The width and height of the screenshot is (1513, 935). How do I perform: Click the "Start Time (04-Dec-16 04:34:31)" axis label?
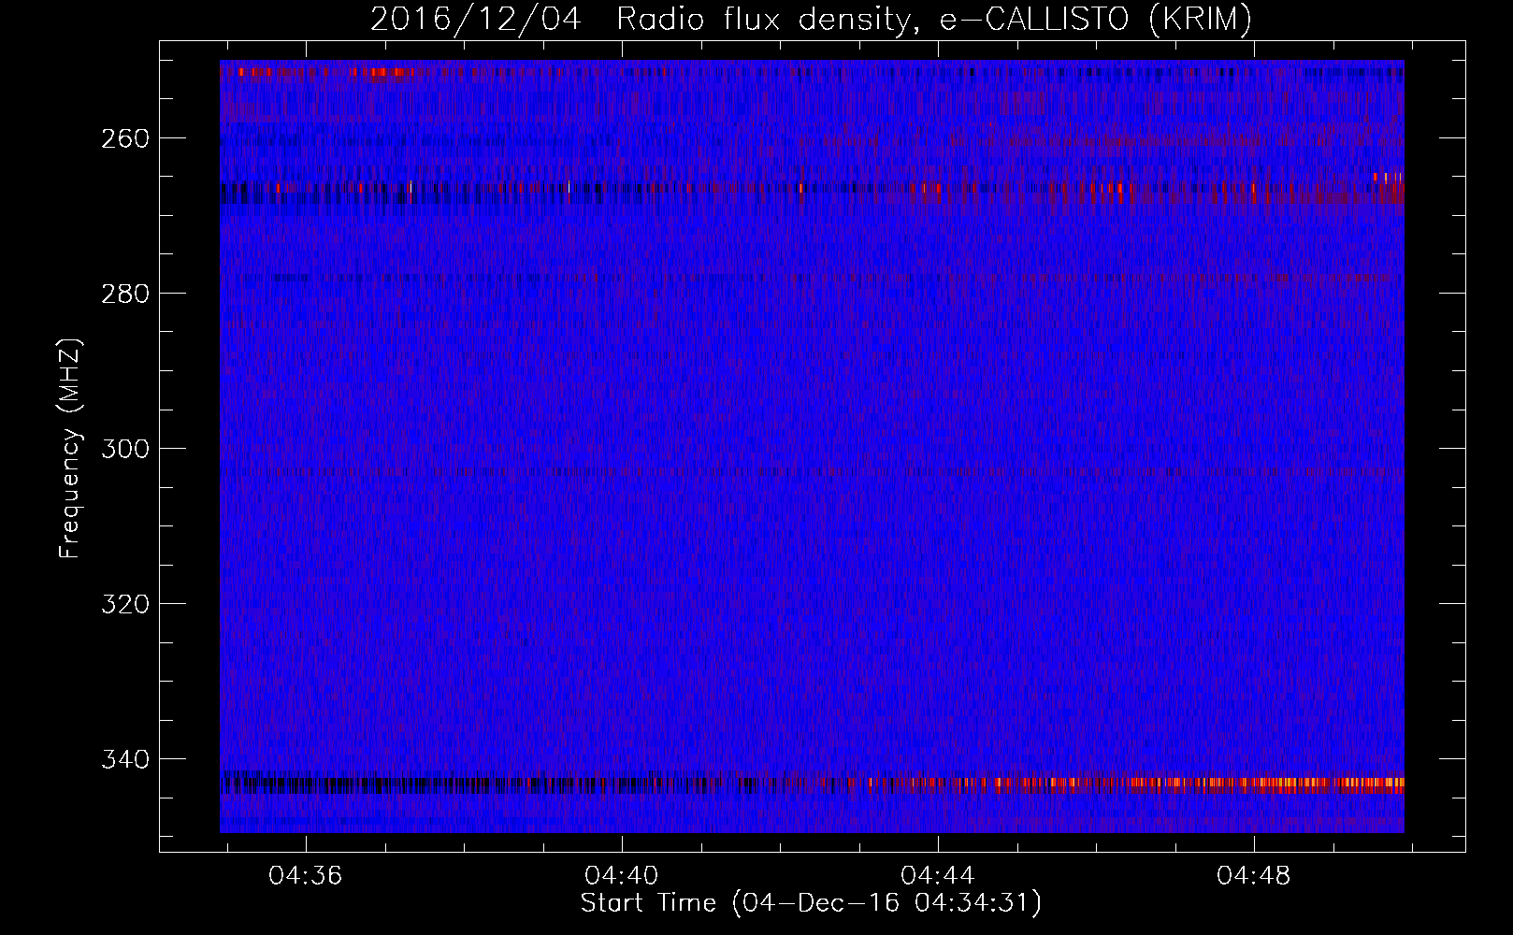(811, 903)
